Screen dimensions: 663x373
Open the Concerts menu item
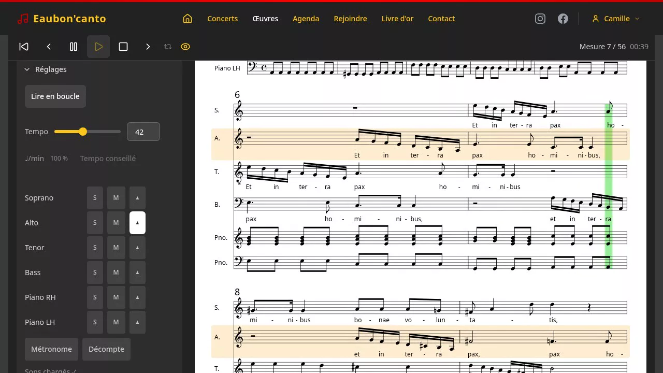pos(223,19)
